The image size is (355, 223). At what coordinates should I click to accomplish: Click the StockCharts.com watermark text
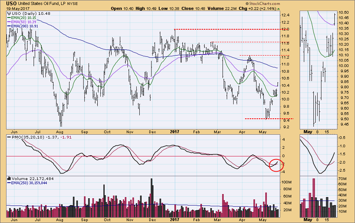coord(263,3)
